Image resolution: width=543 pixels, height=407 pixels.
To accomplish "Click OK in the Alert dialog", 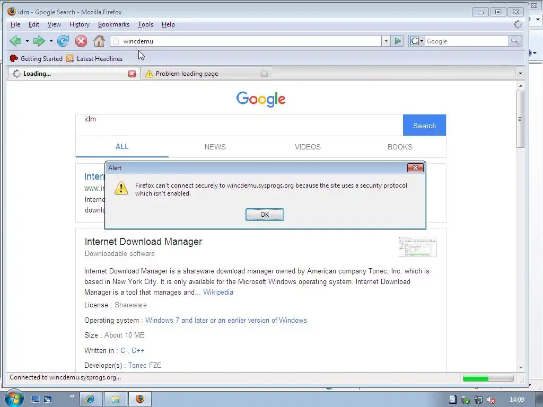I will pyautogui.click(x=265, y=215).
